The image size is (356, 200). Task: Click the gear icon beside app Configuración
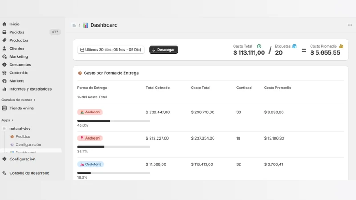pyautogui.click(x=12, y=145)
